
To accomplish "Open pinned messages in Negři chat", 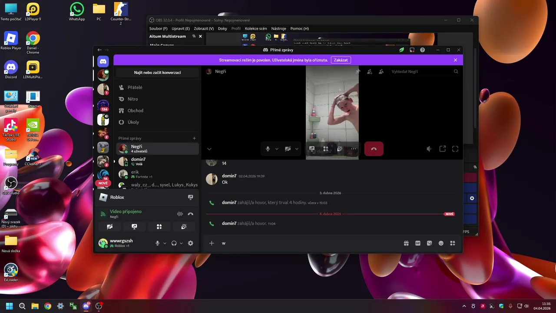I will pyautogui.click(x=358, y=71).
